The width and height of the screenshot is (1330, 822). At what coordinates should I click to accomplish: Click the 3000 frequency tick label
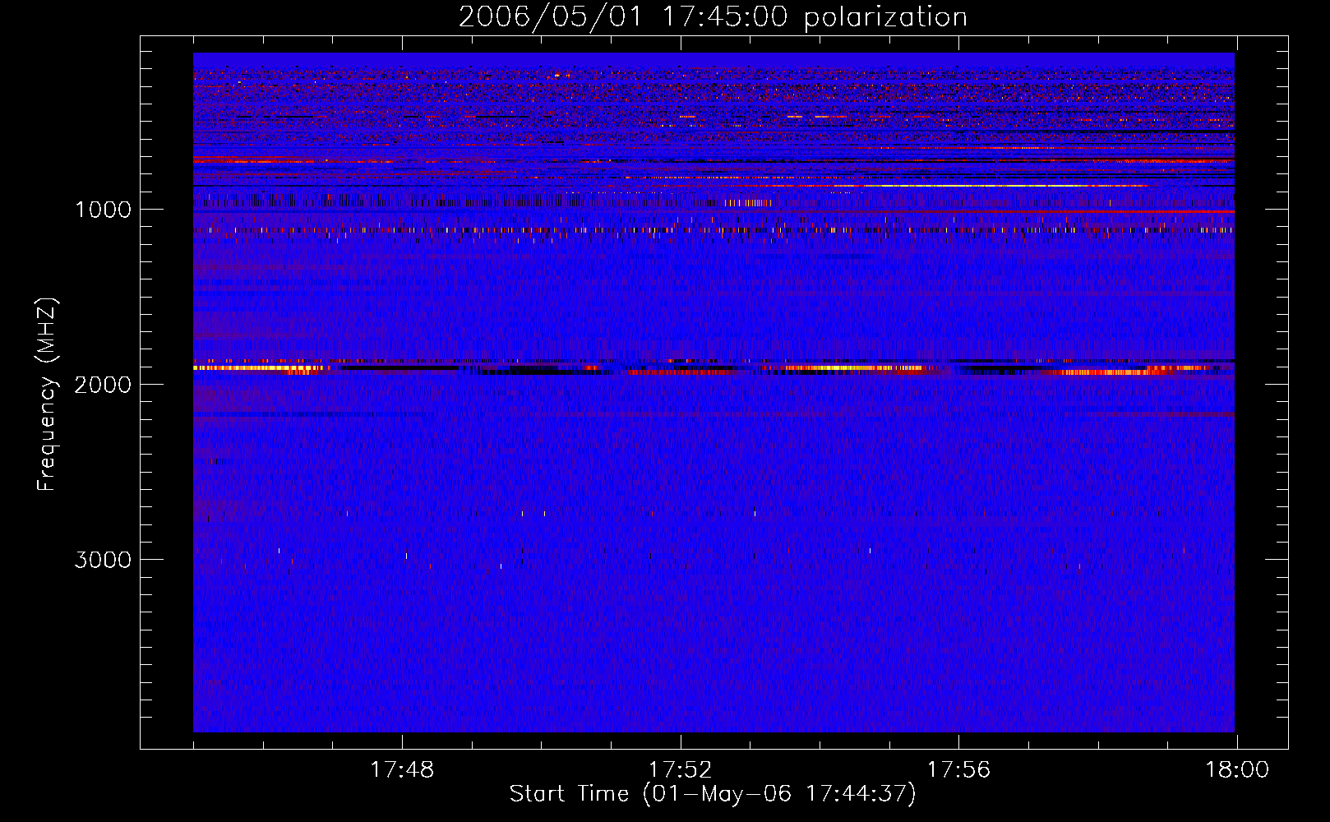(x=103, y=560)
